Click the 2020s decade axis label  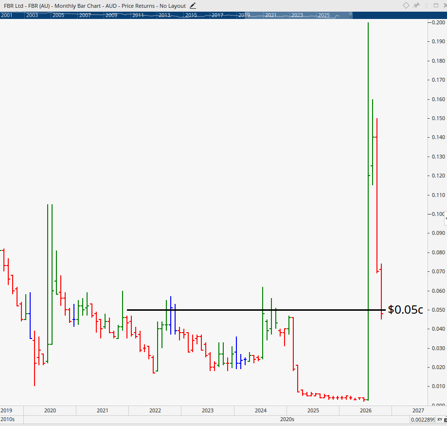click(287, 419)
